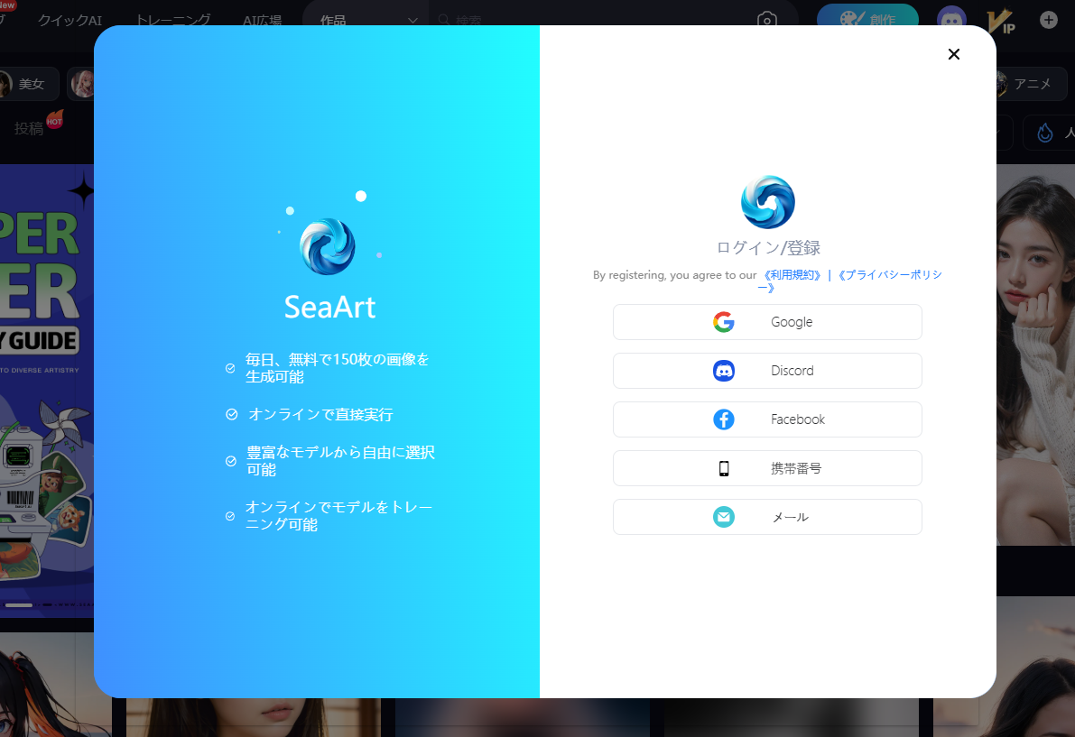This screenshot has width=1075, height=737.
Task: Click the 豊富なモデルから自由に選択 feature text
Action: pyautogui.click(x=340, y=461)
